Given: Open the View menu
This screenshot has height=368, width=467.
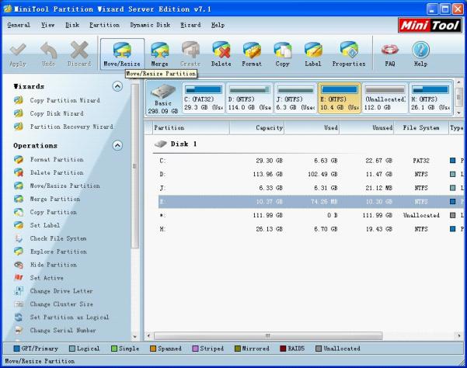Looking at the screenshot, I should tap(48, 25).
